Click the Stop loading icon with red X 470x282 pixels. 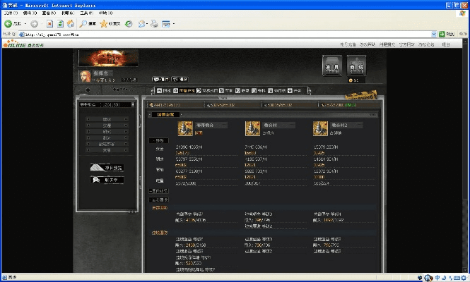(x=49, y=24)
